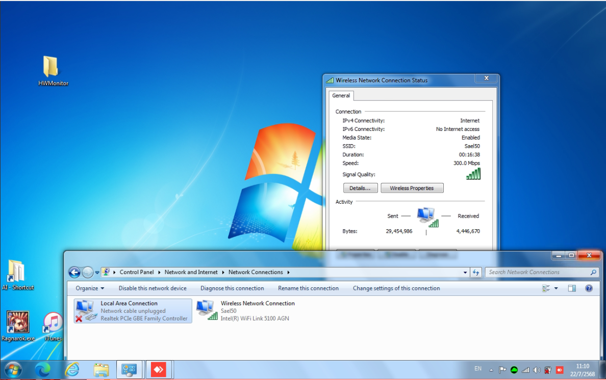Click the Explorer Back navigation arrow
This screenshot has height=380, width=606.
pyautogui.click(x=74, y=273)
